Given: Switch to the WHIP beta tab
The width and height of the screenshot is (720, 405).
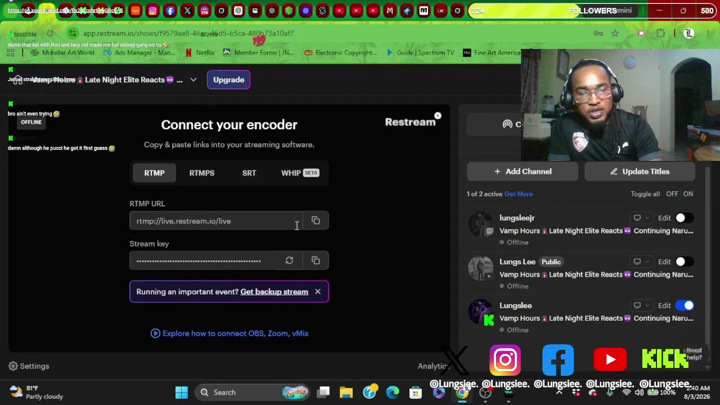Looking at the screenshot, I should point(300,173).
